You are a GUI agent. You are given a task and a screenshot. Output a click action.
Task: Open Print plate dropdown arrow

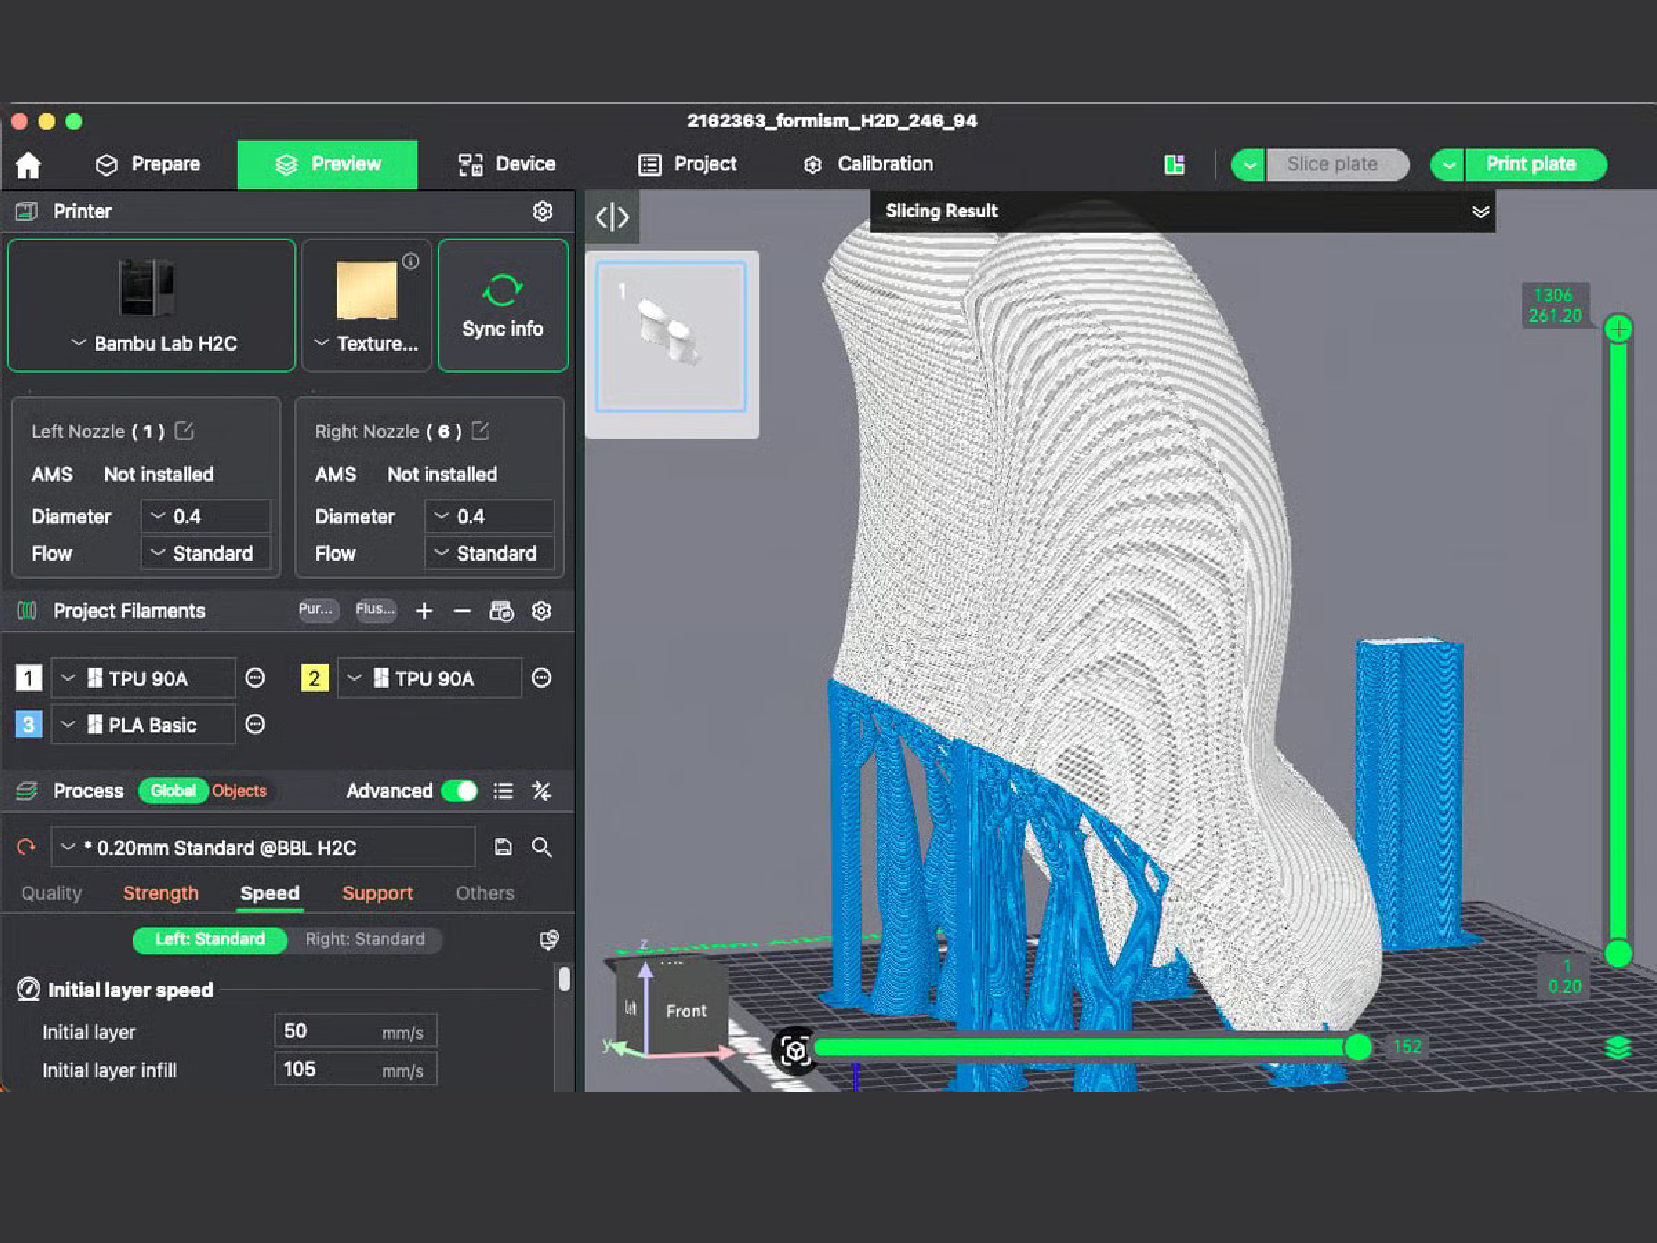click(1448, 165)
